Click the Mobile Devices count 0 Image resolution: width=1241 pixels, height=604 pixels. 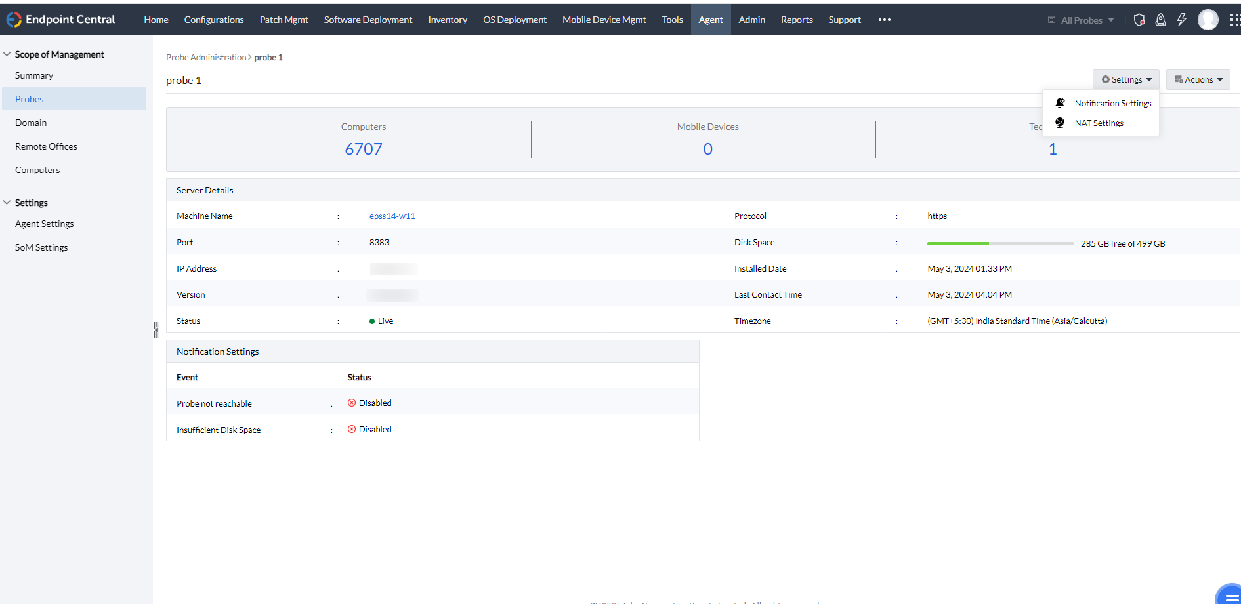(x=707, y=149)
